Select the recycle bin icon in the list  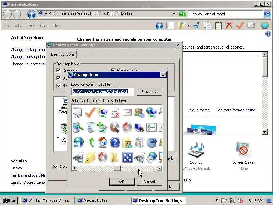[90, 127]
